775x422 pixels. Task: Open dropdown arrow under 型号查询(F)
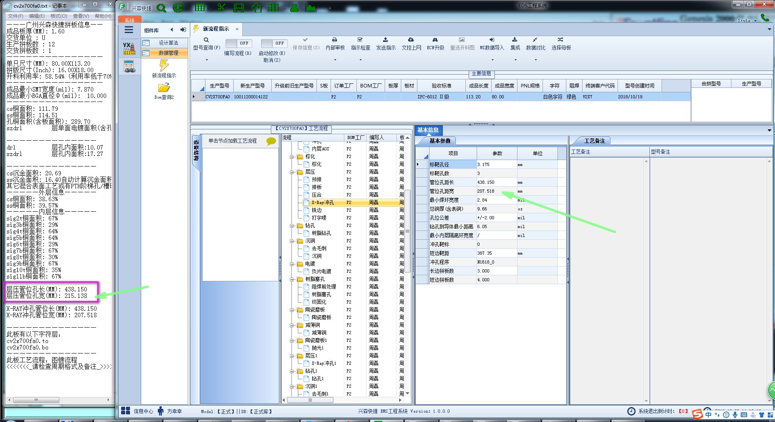coord(207,60)
